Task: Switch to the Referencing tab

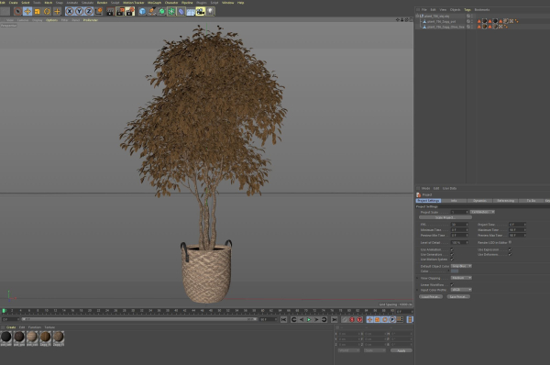Action: click(505, 201)
